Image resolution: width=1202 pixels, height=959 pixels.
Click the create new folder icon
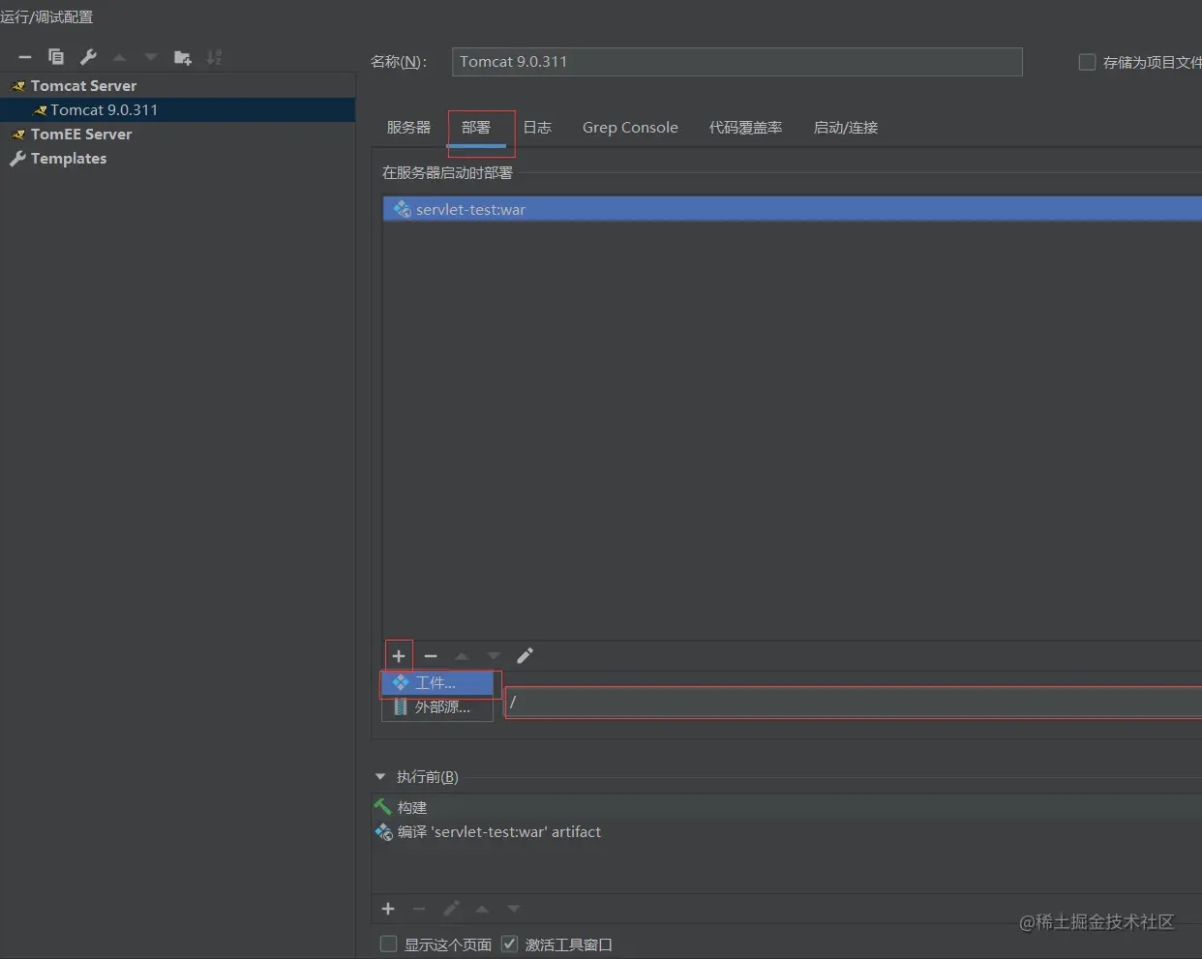pyautogui.click(x=182, y=57)
